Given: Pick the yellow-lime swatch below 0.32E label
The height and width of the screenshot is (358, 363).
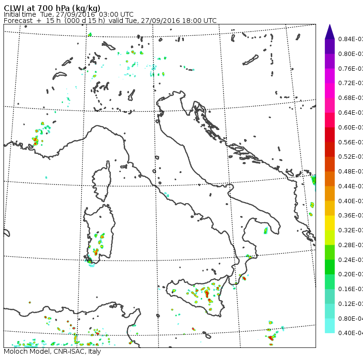Looking at the screenshot, I should pos(330,238).
